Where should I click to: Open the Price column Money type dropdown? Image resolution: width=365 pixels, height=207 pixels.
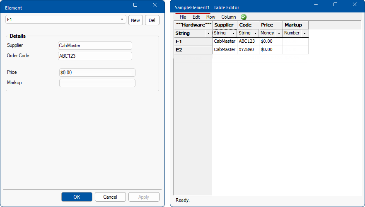coord(279,33)
